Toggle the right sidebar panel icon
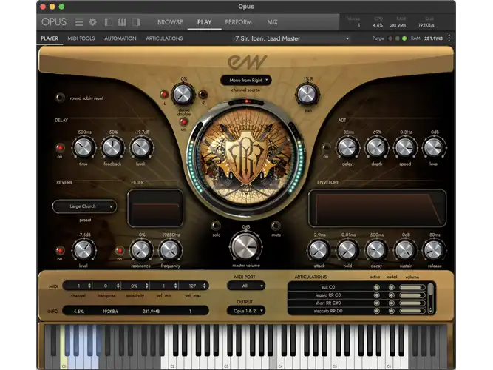Image resolution: width=493 pixels, height=370 pixels. tap(136, 22)
